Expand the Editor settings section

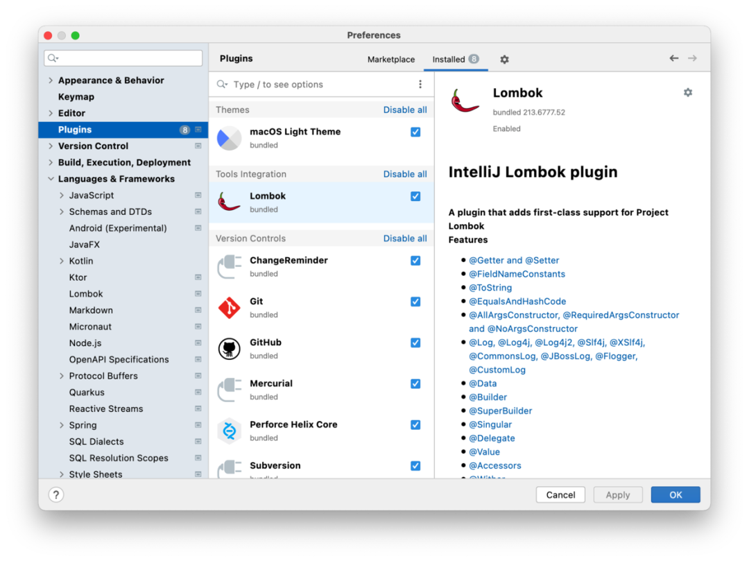click(x=51, y=113)
